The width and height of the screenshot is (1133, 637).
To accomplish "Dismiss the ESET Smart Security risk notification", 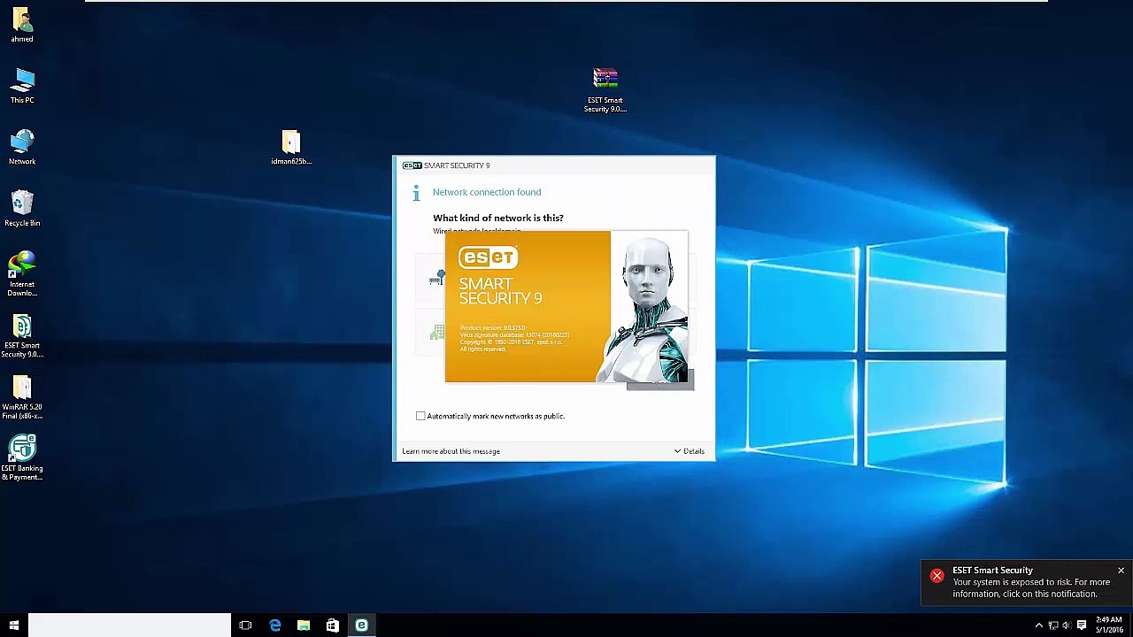I will pos(1121,571).
